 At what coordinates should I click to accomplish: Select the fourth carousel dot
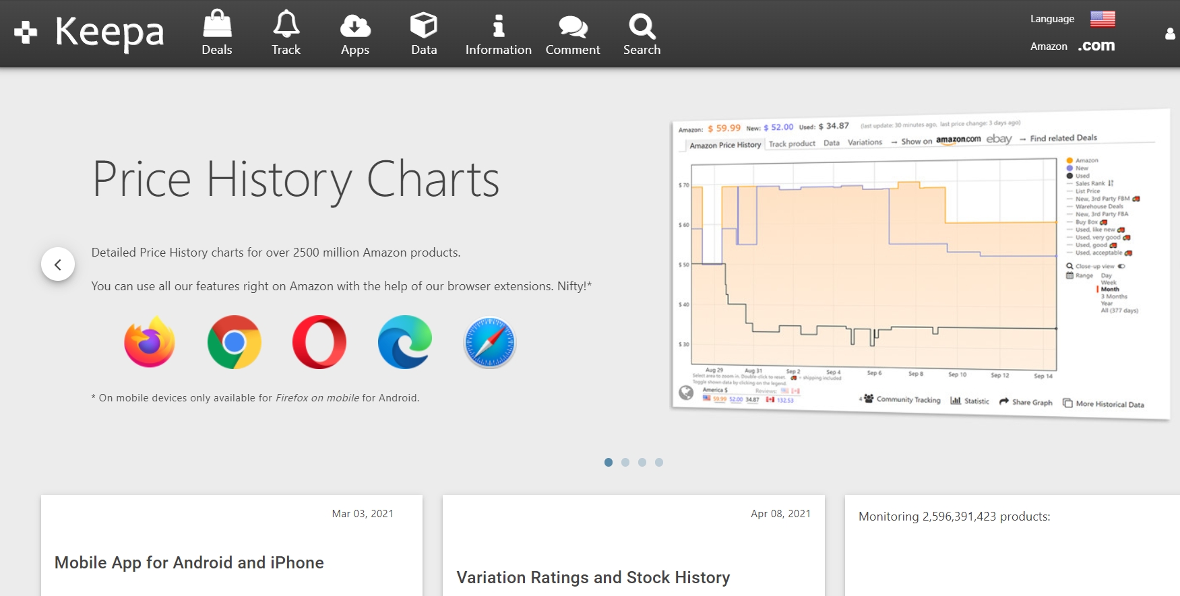(x=659, y=462)
